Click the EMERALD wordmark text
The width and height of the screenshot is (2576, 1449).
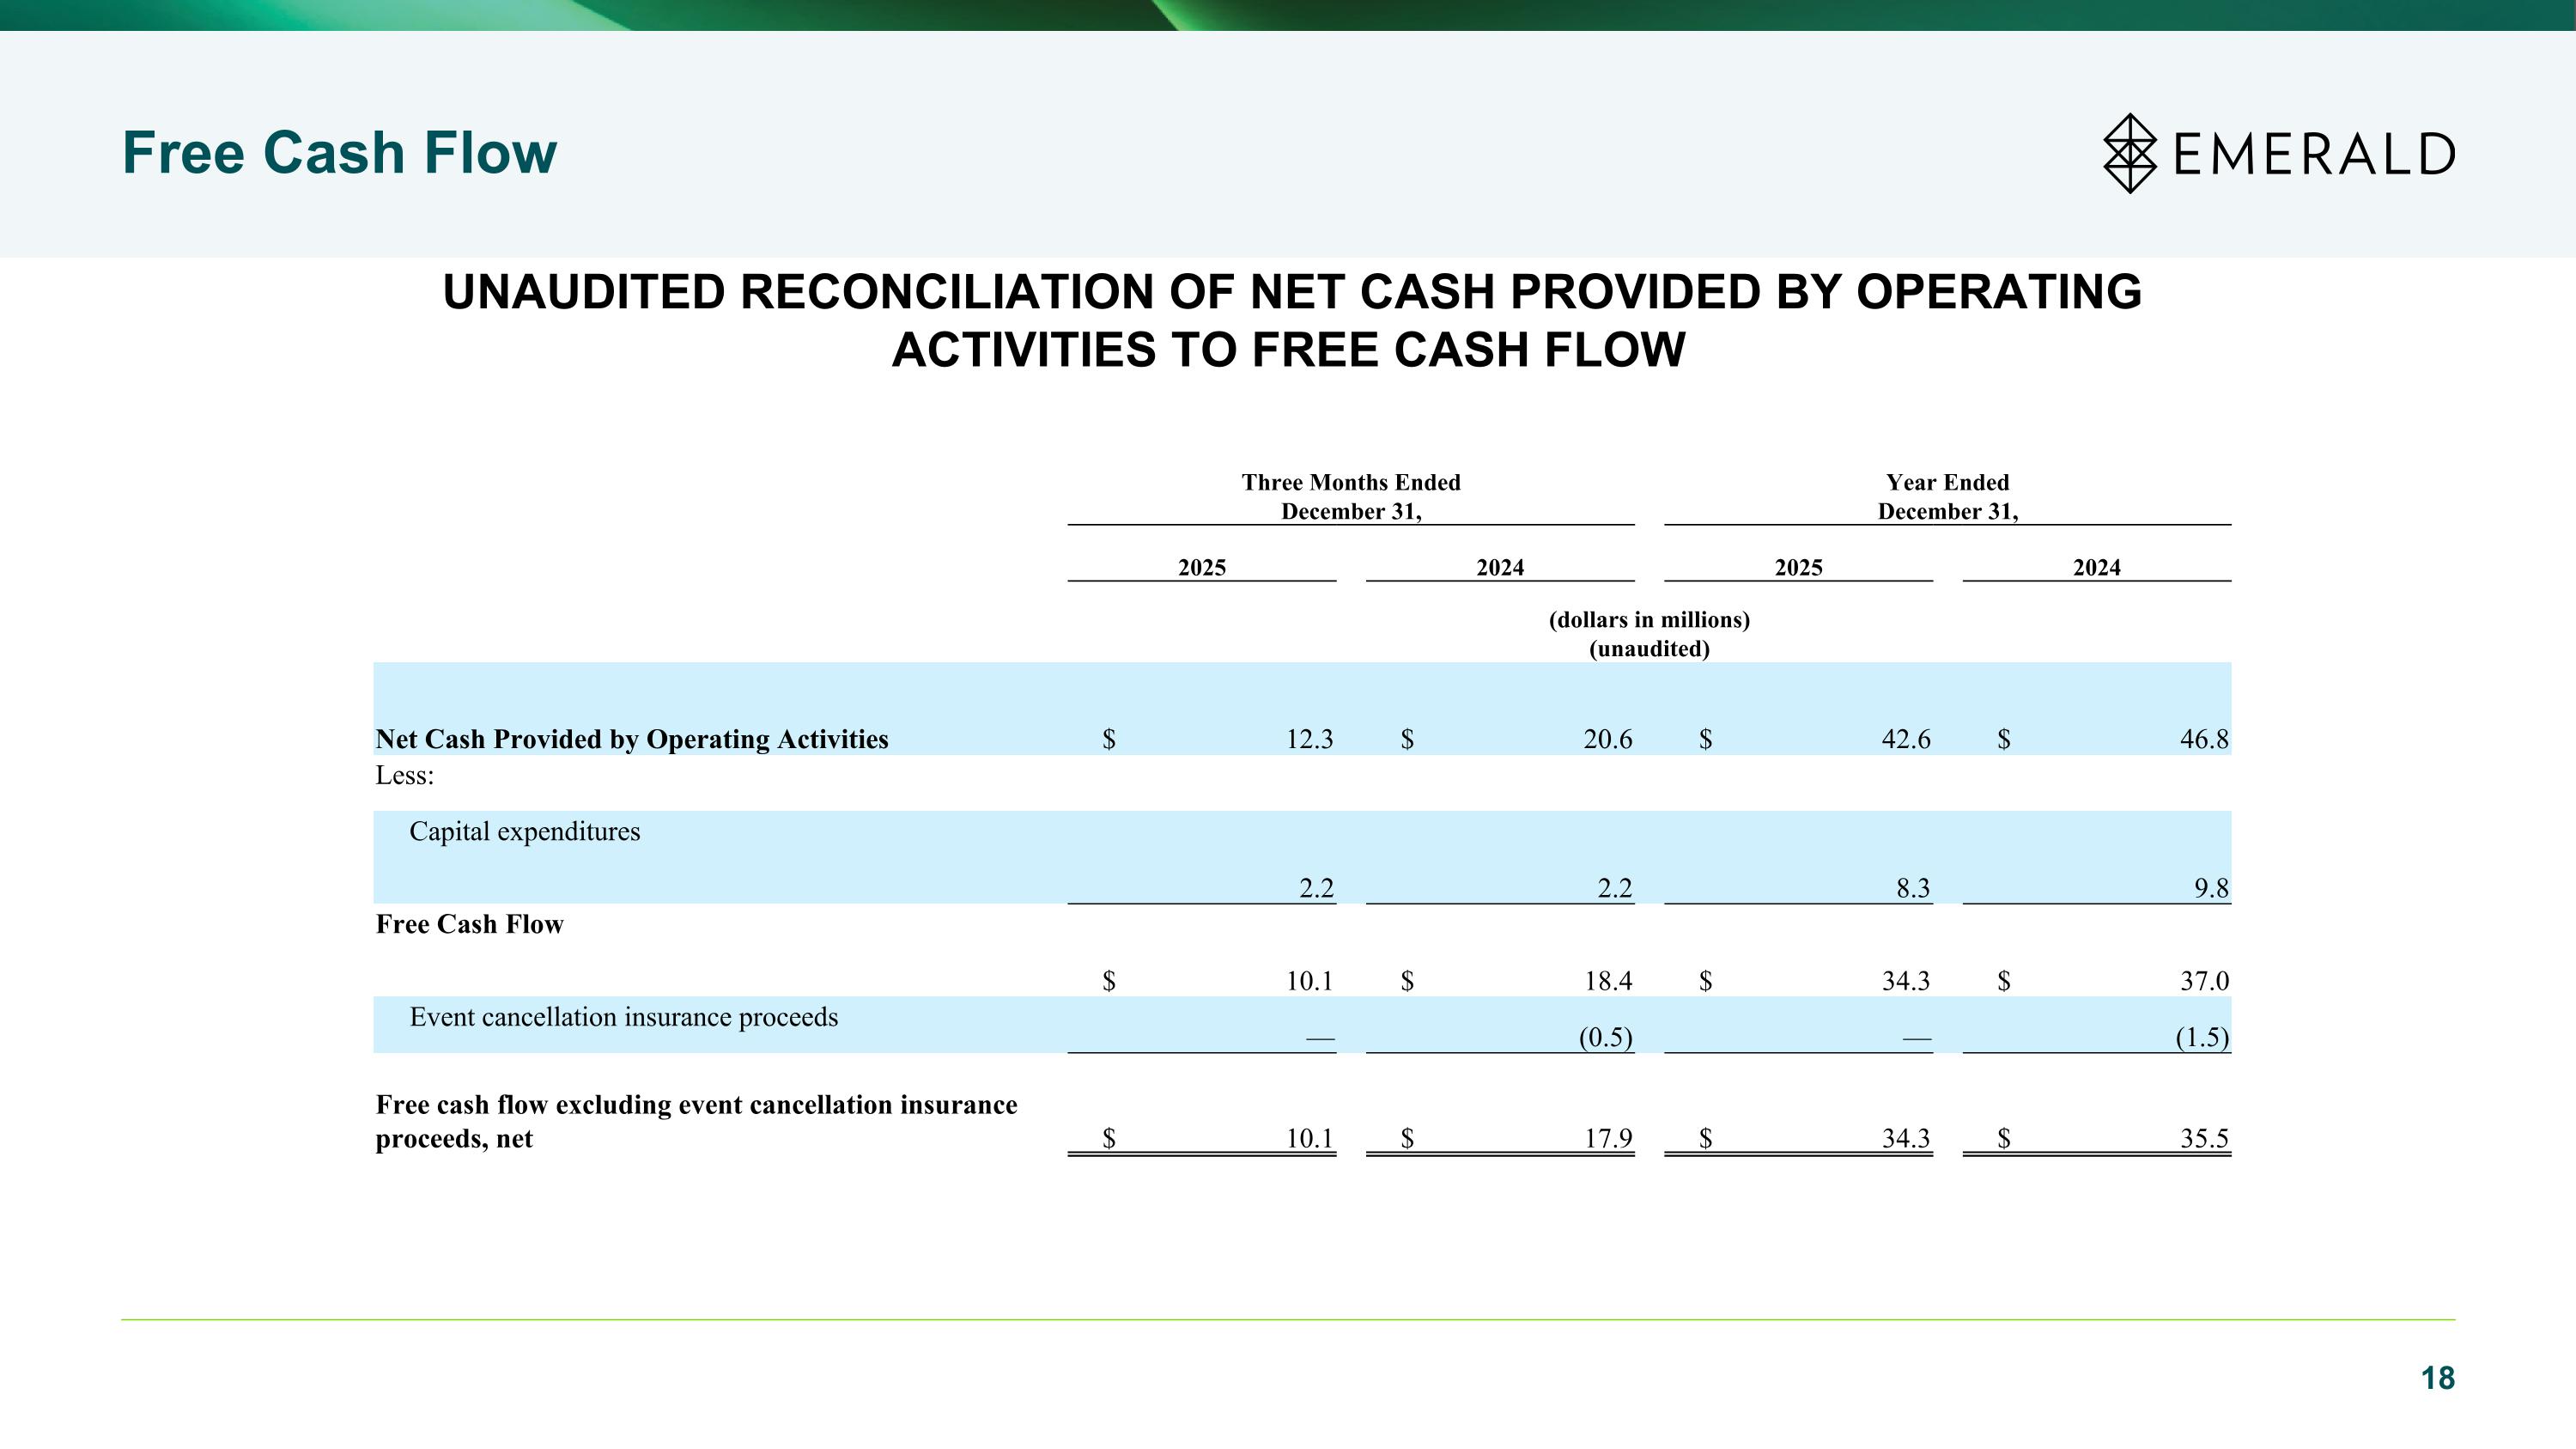(2314, 155)
